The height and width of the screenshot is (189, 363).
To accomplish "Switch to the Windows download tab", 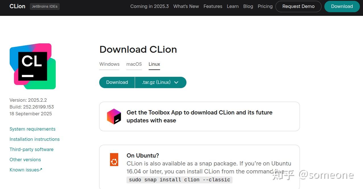I will tap(109, 64).
